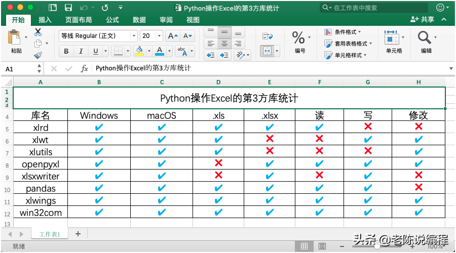Select the 工作表1 sheet tab
The image size is (456, 253).
coord(50,234)
